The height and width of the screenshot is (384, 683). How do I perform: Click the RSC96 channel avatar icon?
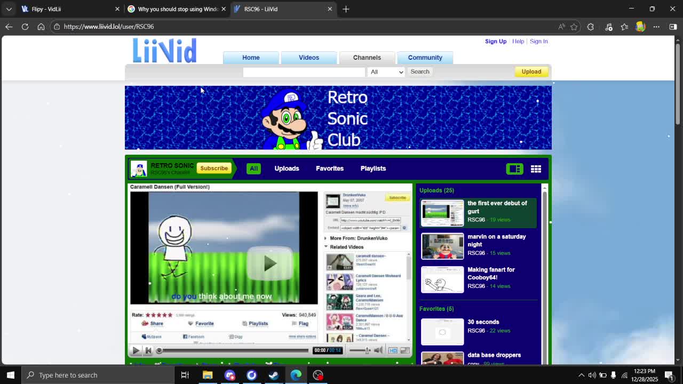point(139,169)
